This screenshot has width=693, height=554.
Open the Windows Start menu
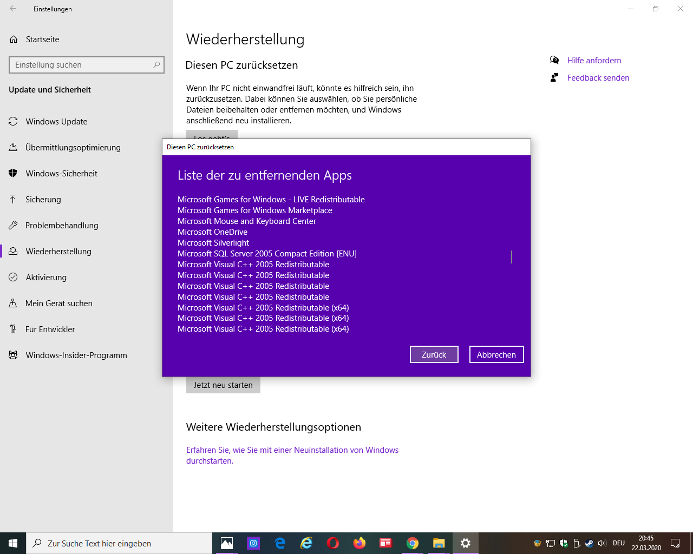click(13, 543)
